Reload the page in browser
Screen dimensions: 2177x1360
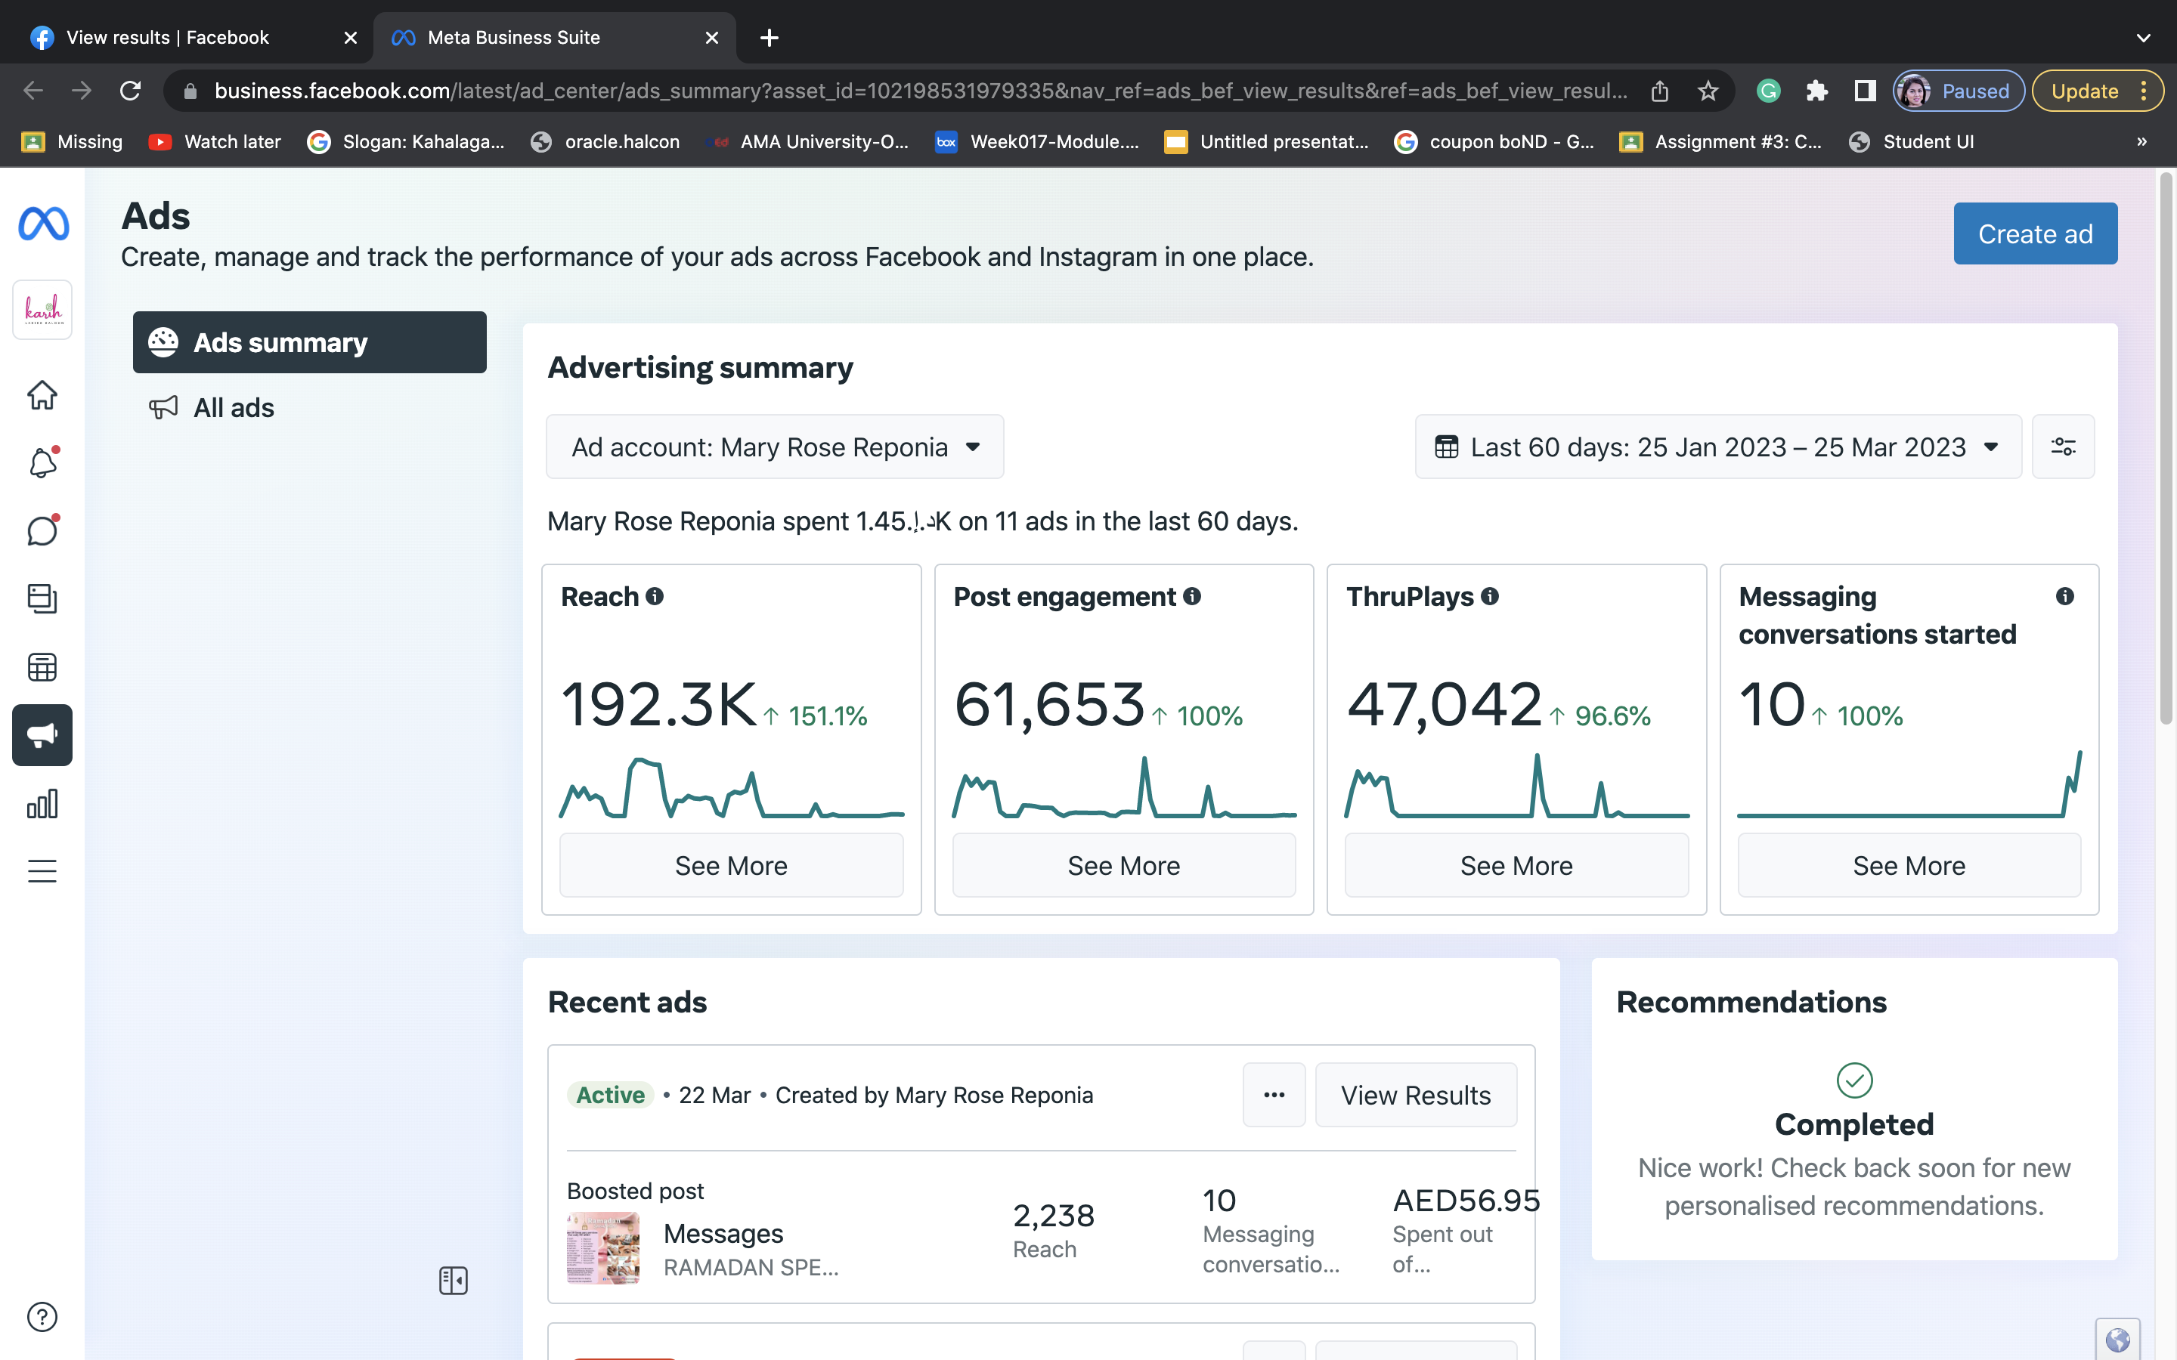pos(131,91)
